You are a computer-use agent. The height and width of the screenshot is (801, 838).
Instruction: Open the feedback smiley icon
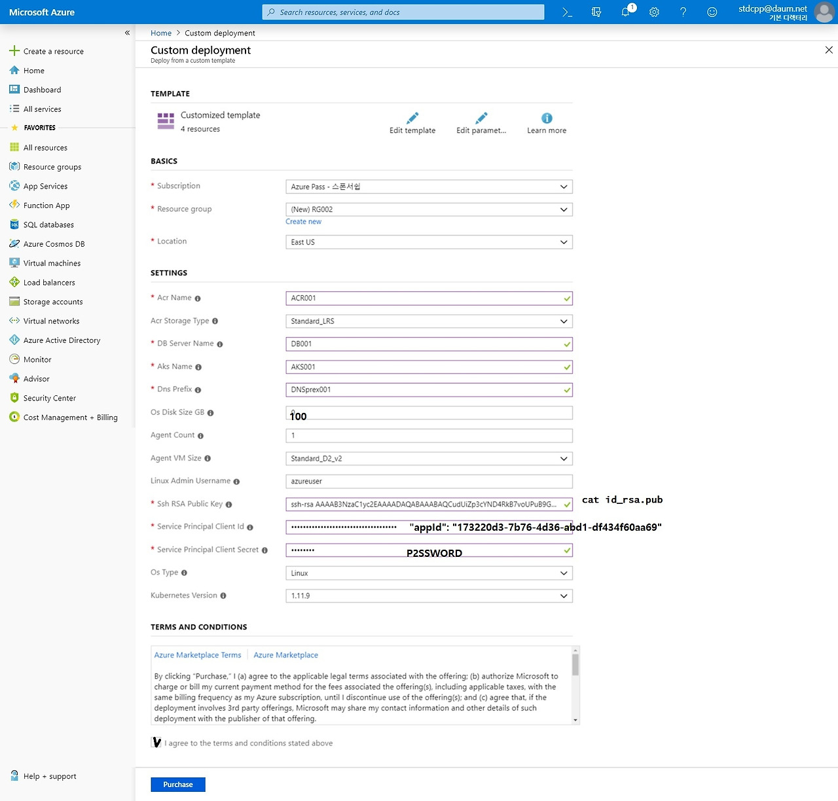click(712, 12)
